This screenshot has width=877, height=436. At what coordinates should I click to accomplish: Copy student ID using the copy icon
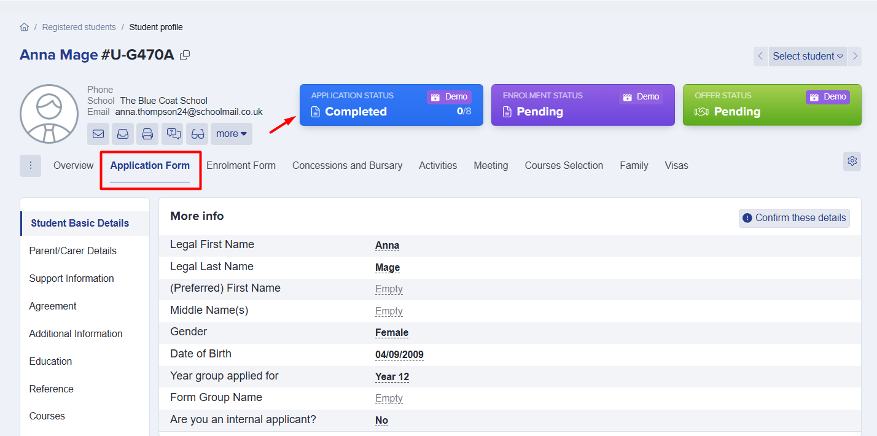click(x=185, y=55)
